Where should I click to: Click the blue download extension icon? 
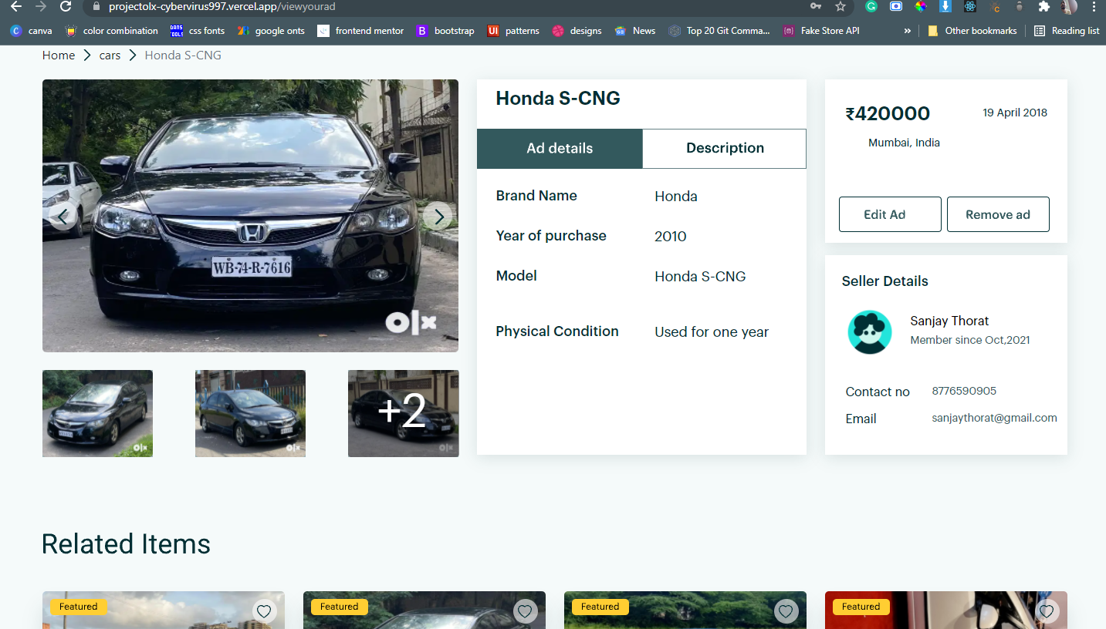pyautogui.click(x=945, y=6)
